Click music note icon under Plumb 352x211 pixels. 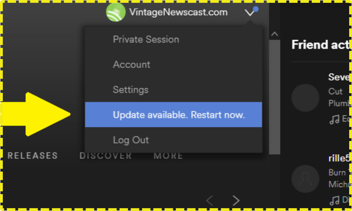coord(334,120)
